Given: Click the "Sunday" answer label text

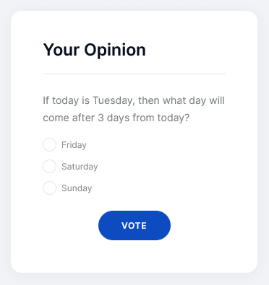Looking at the screenshot, I should pyautogui.click(x=77, y=188).
